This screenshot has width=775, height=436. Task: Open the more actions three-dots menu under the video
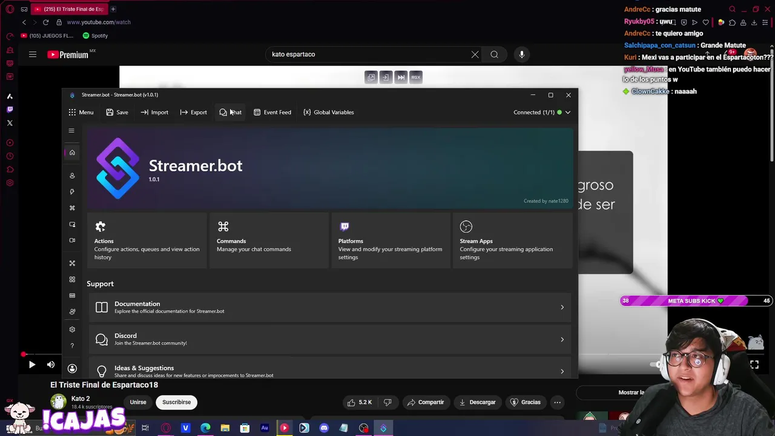pos(558,402)
